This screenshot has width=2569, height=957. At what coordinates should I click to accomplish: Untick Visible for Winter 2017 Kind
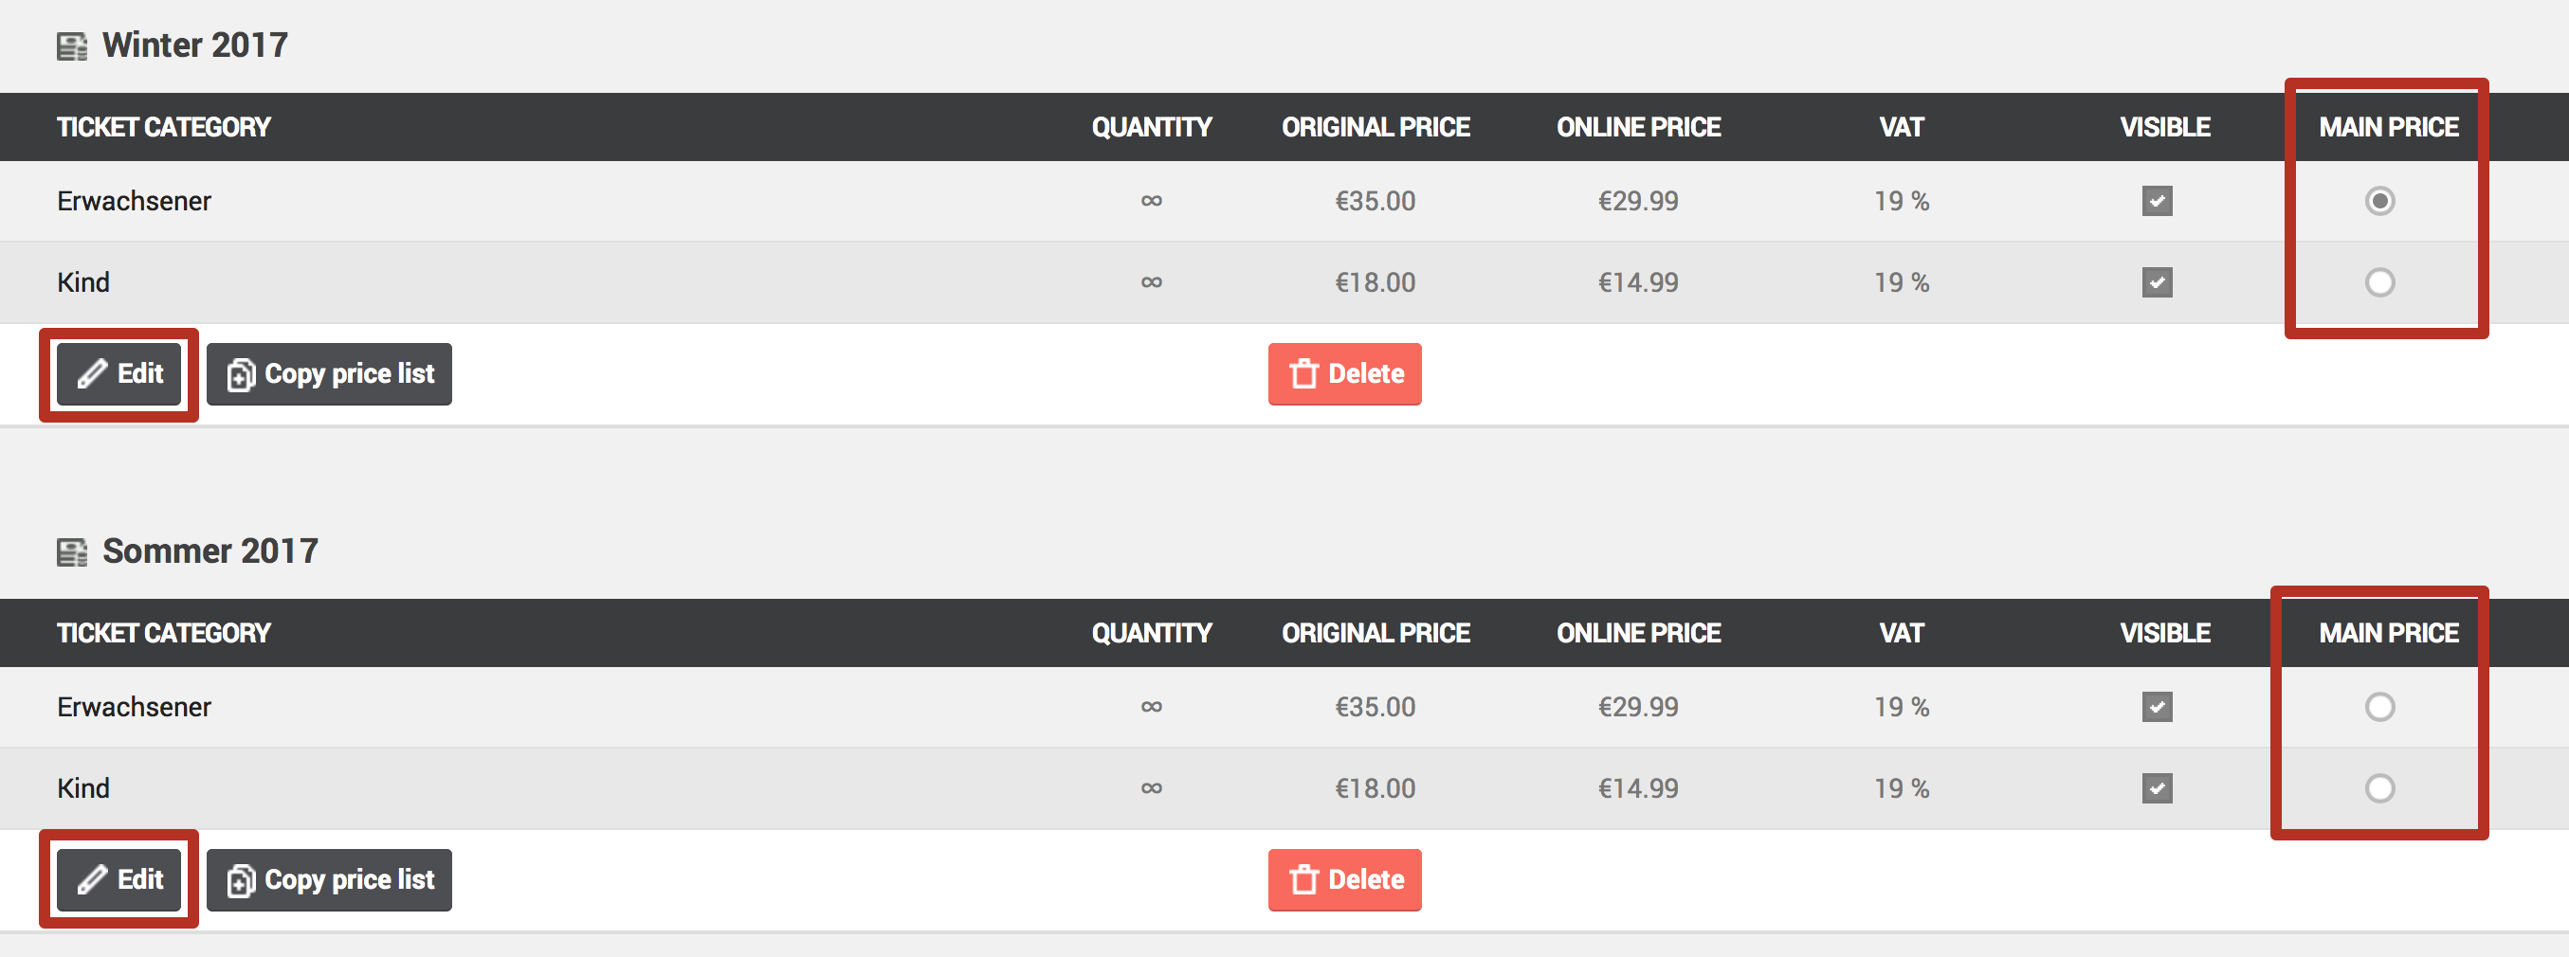tap(2156, 282)
